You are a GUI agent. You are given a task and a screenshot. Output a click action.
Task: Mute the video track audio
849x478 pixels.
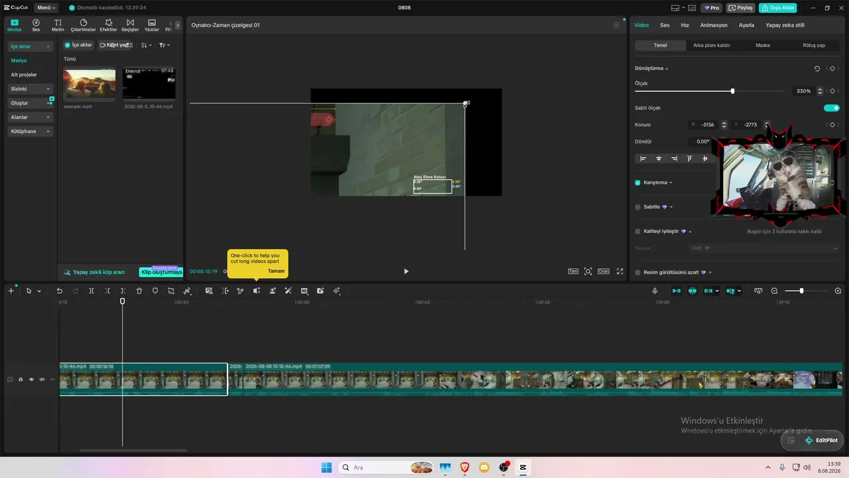[x=42, y=380]
